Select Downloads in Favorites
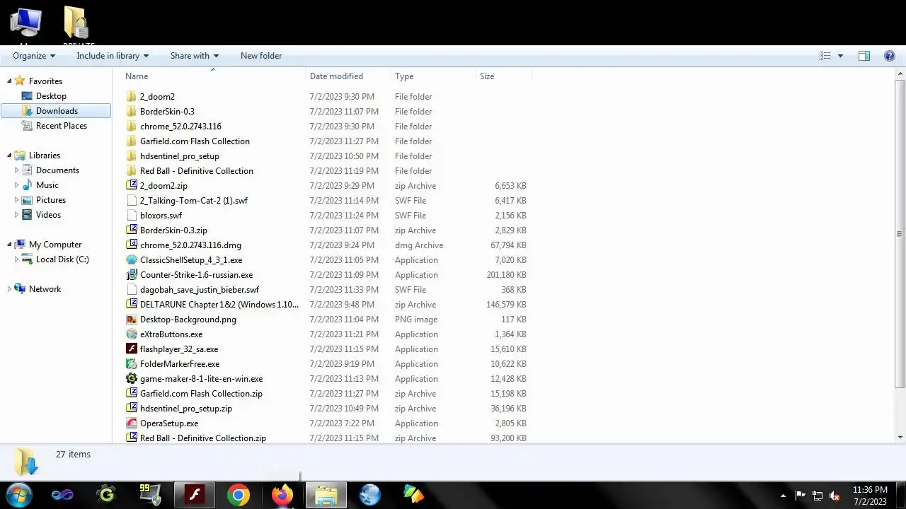 [x=57, y=111]
